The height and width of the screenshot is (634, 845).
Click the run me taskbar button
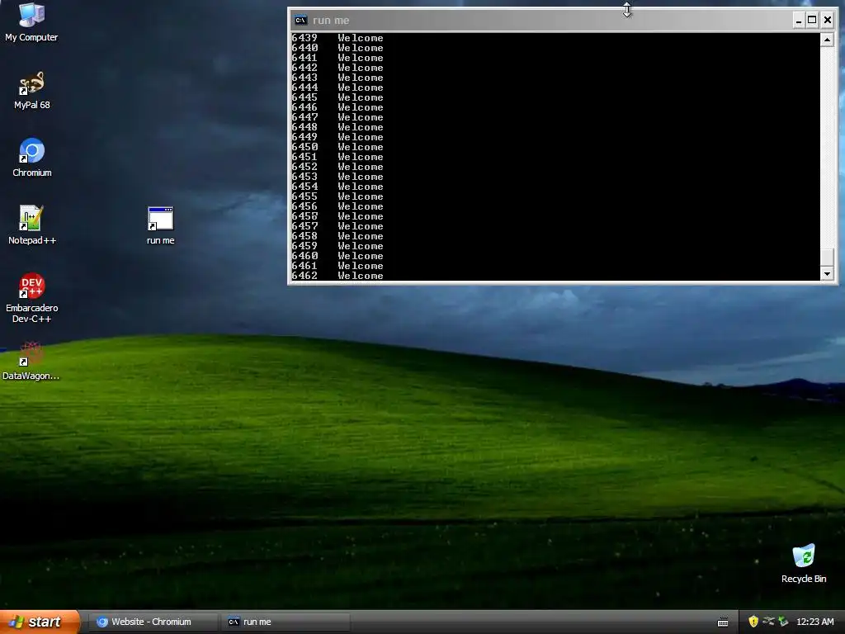point(286,622)
